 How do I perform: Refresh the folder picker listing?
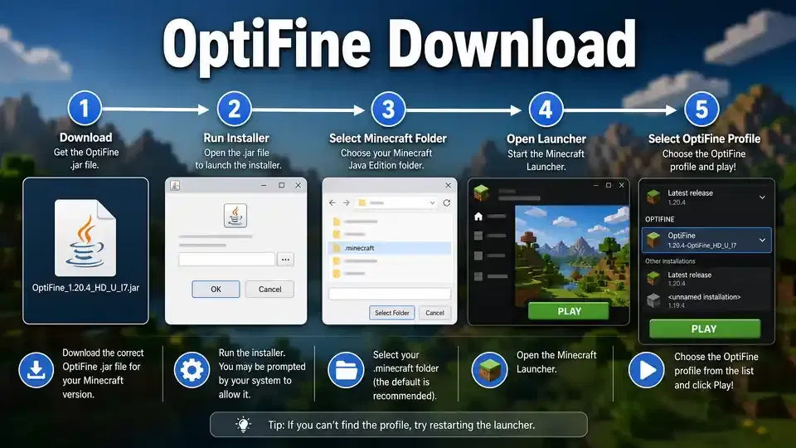coord(447,202)
